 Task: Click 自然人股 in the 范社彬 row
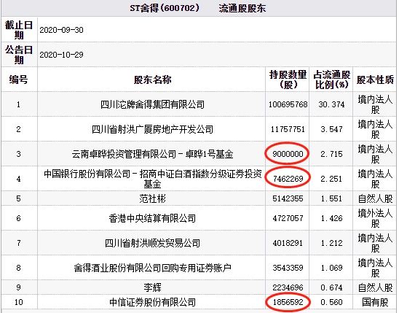pos(375,198)
